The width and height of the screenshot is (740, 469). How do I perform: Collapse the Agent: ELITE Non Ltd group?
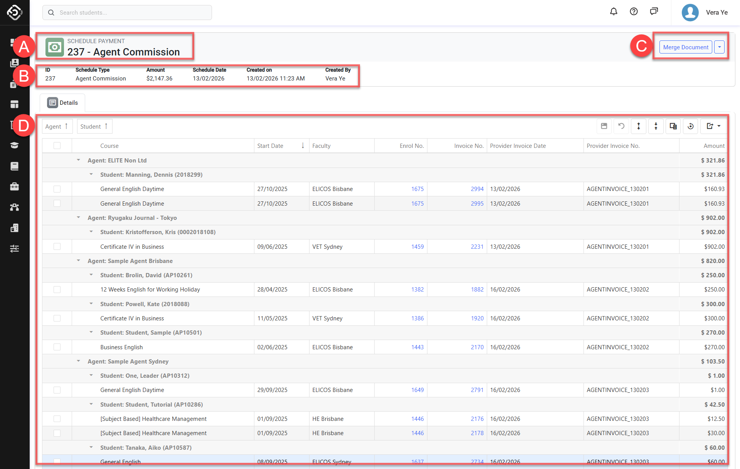(x=79, y=160)
